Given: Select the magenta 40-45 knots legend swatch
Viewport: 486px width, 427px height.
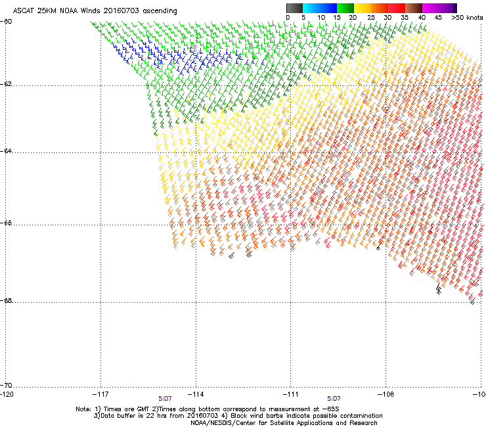Looking at the screenshot, I should 431,8.
